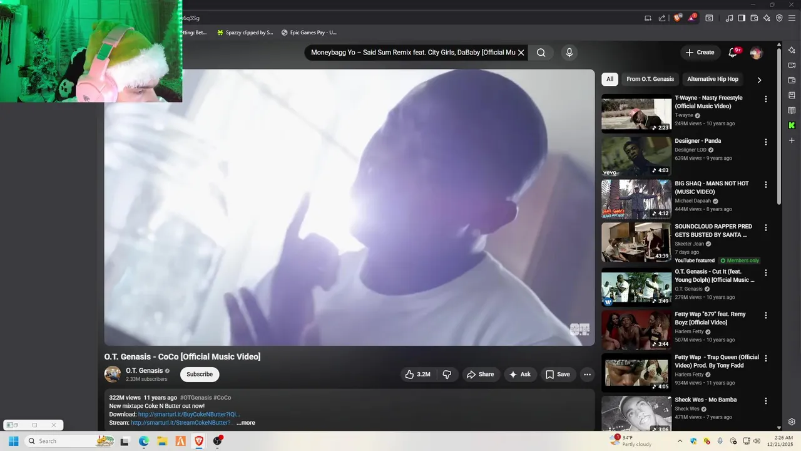Click the install app icon in address bar

pos(648,18)
